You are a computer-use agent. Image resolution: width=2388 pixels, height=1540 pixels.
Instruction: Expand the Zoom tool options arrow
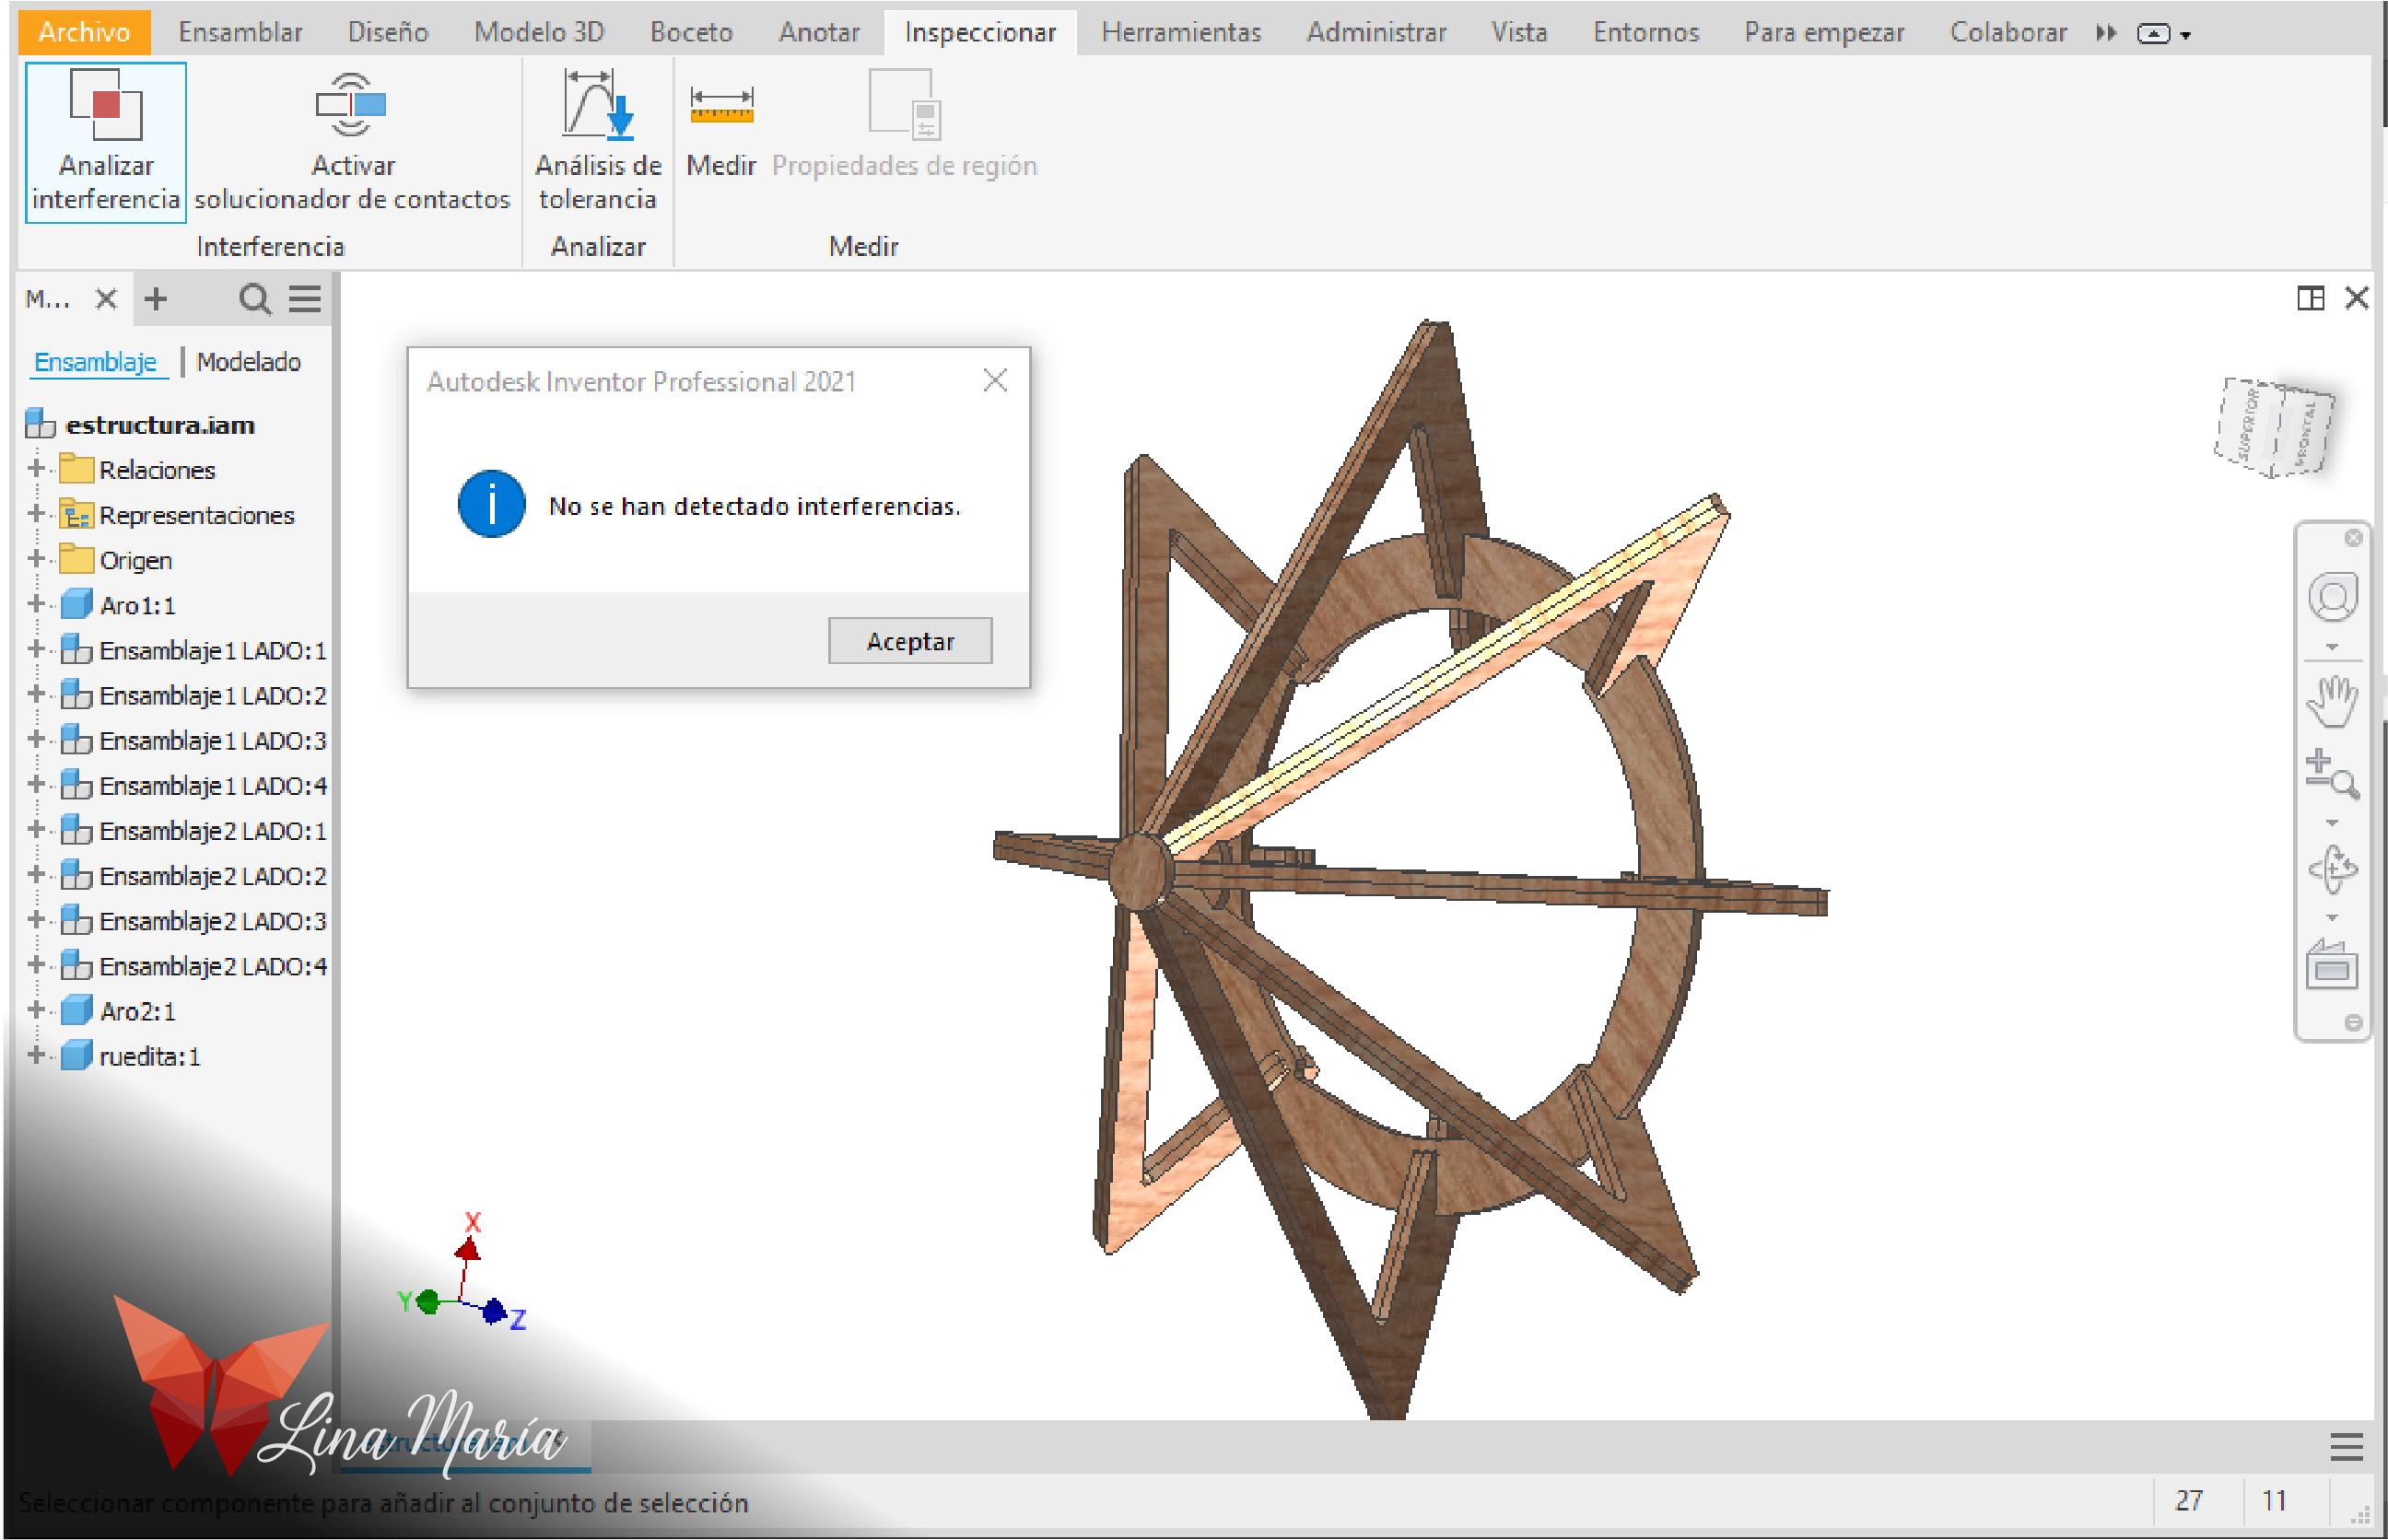tap(2333, 823)
